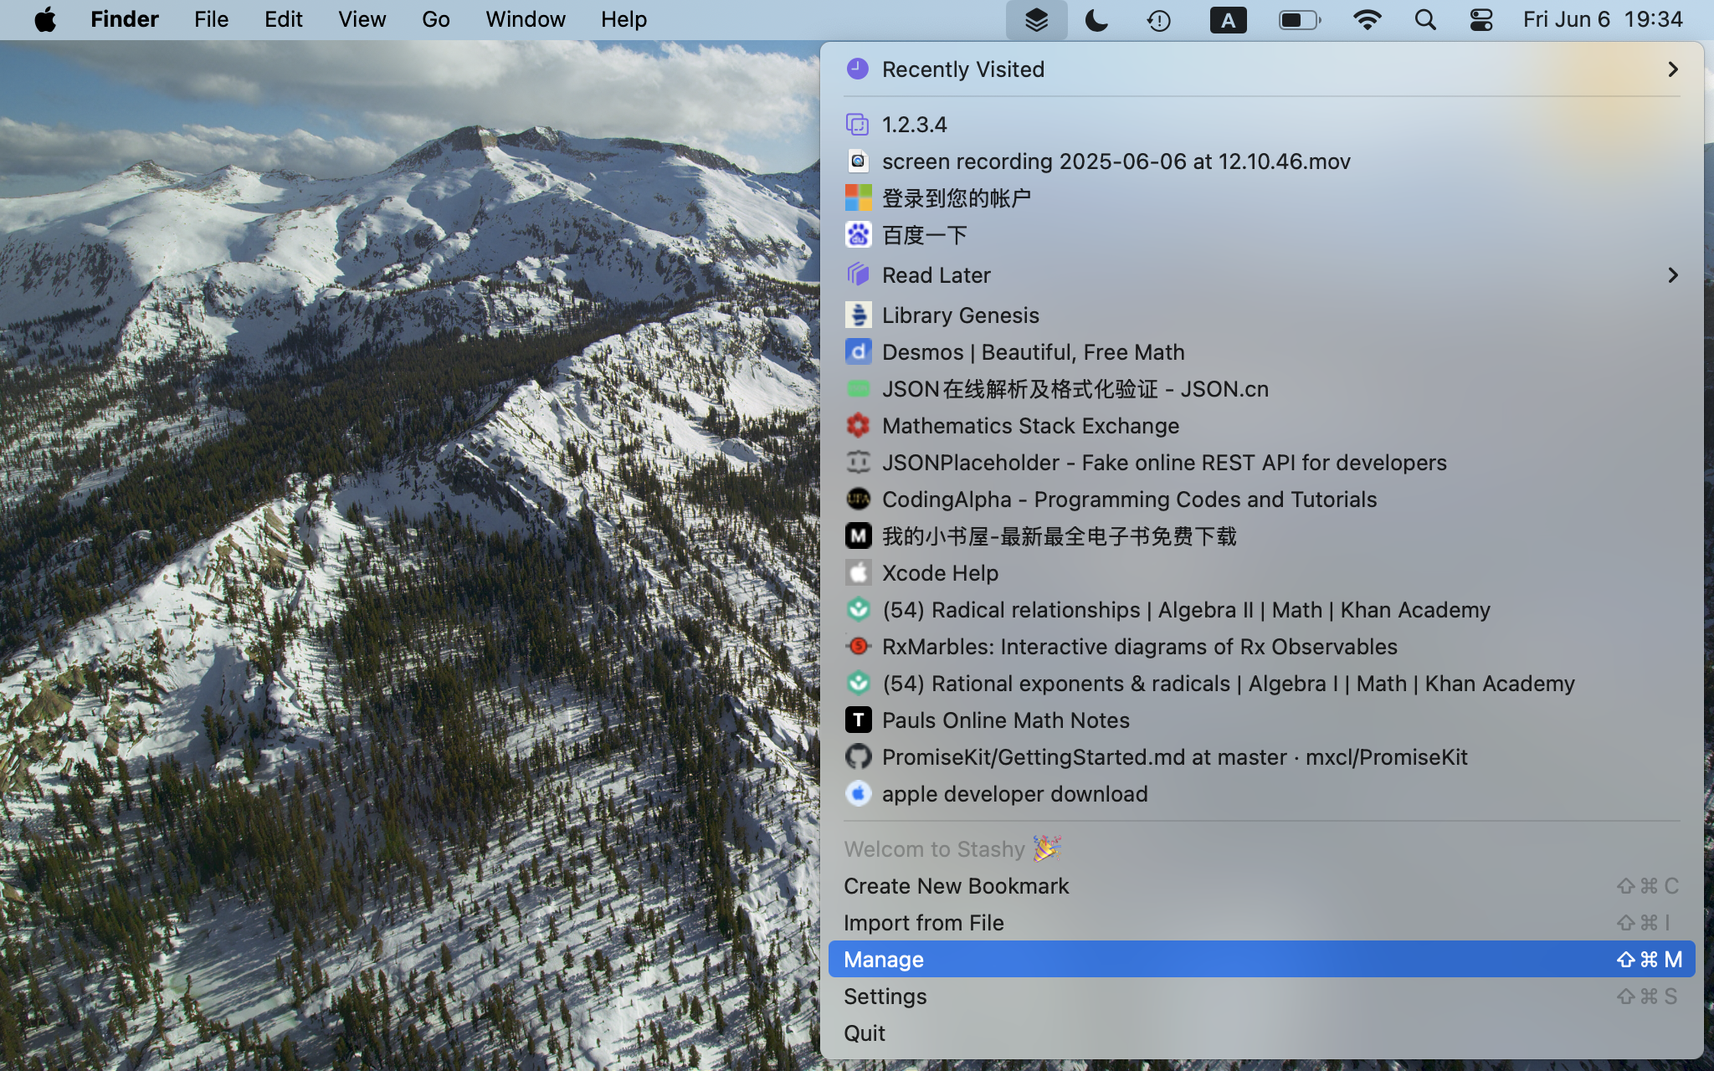Open RxMarbles Interactive diagrams bookmark
The width and height of the screenshot is (1714, 1071).
(x=1140, y=646)
